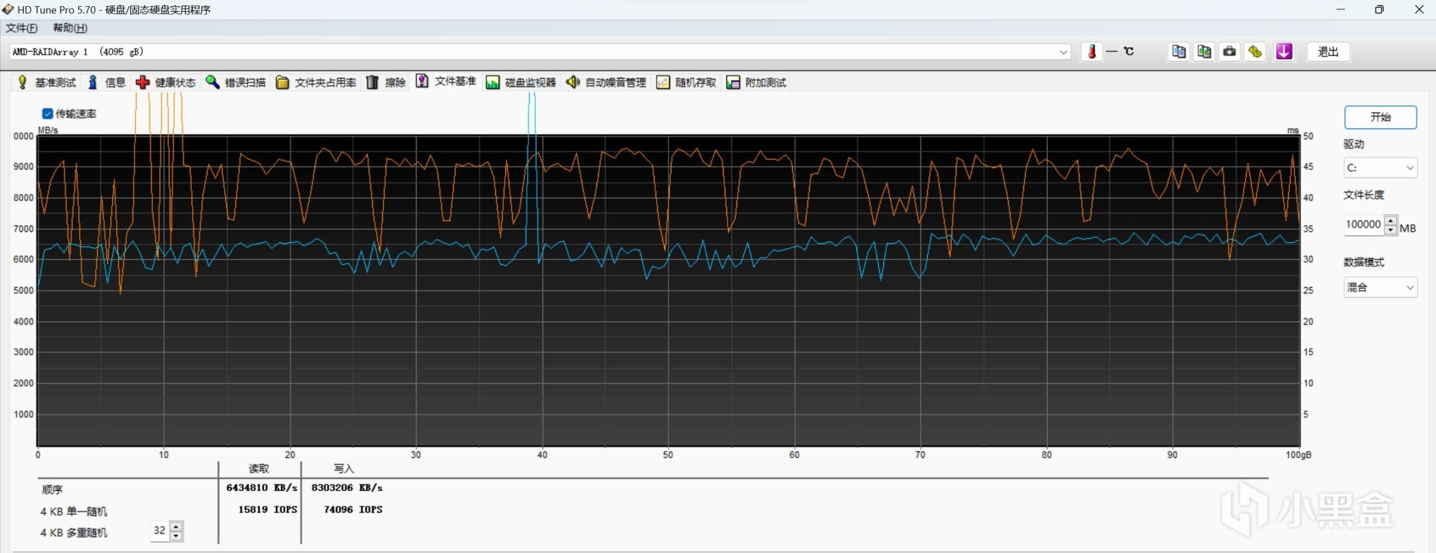Click the 文件长度 100000 input field
Viewport: 1436px width, 553px height.
(x=1364, y=225)
